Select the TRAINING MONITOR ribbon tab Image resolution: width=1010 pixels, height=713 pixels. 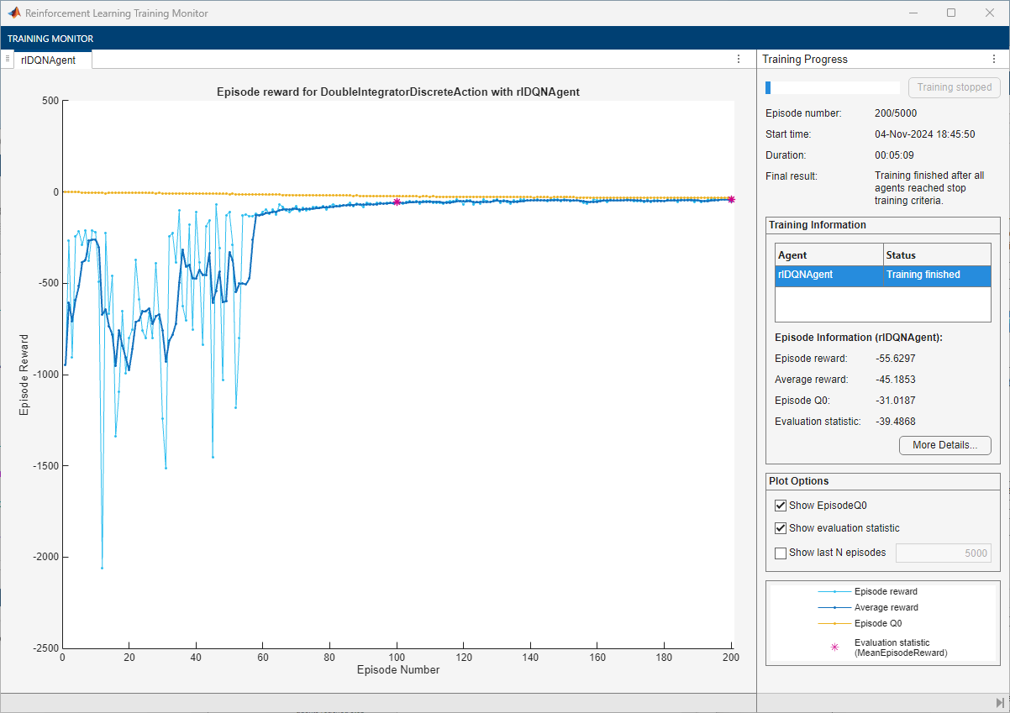(50, 39)
